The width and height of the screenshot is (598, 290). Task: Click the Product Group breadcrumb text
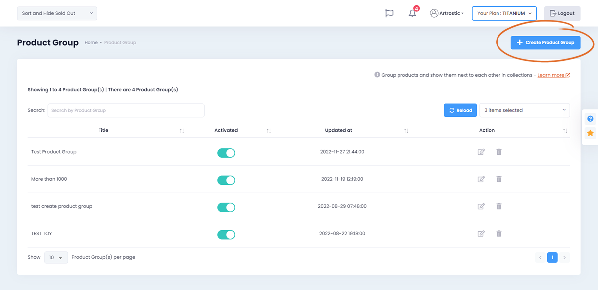120,43
